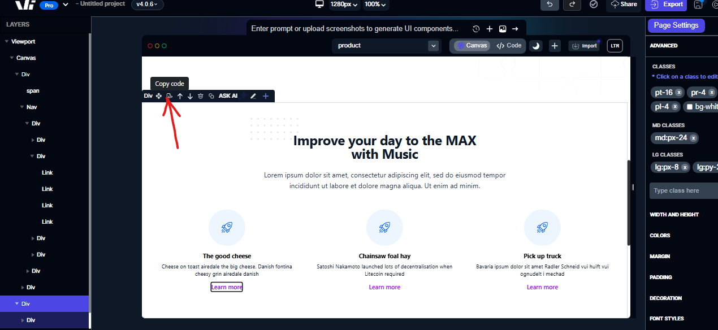Toggle dark mode with the moon button
The width and height of the screenshot is (718, 330).
pos(536,46)
